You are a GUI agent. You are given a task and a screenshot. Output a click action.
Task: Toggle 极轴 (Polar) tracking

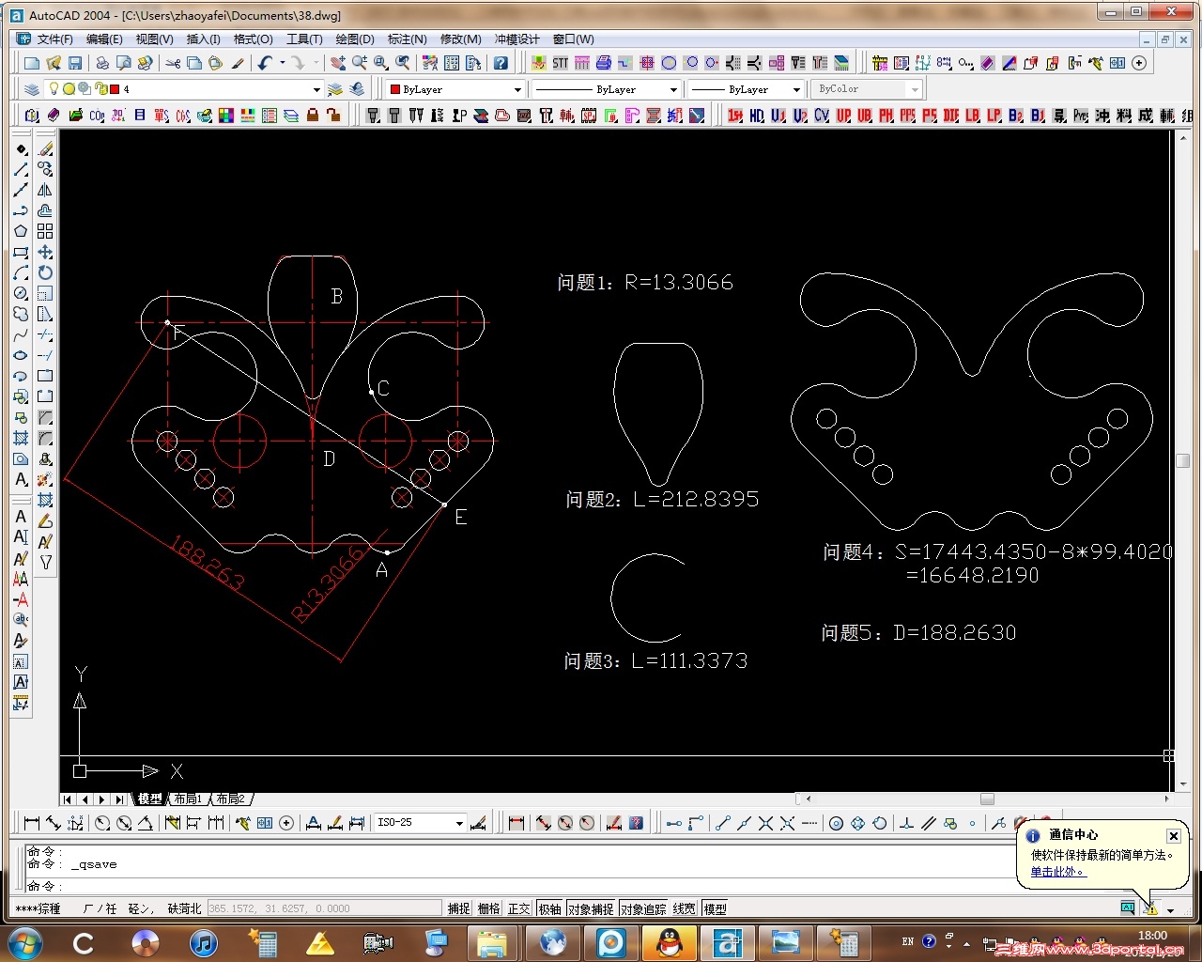coord(550,908)
